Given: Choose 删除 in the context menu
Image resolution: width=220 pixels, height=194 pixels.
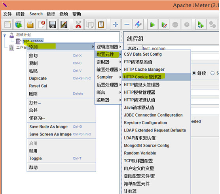Looking at the screenshot, I should tap(61, 94).
